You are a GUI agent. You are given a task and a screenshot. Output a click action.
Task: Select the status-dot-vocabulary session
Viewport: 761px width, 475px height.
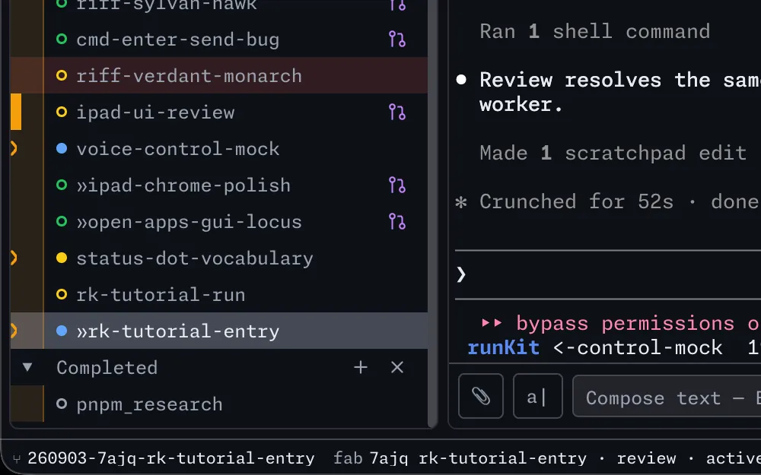(x=219, y=258)
